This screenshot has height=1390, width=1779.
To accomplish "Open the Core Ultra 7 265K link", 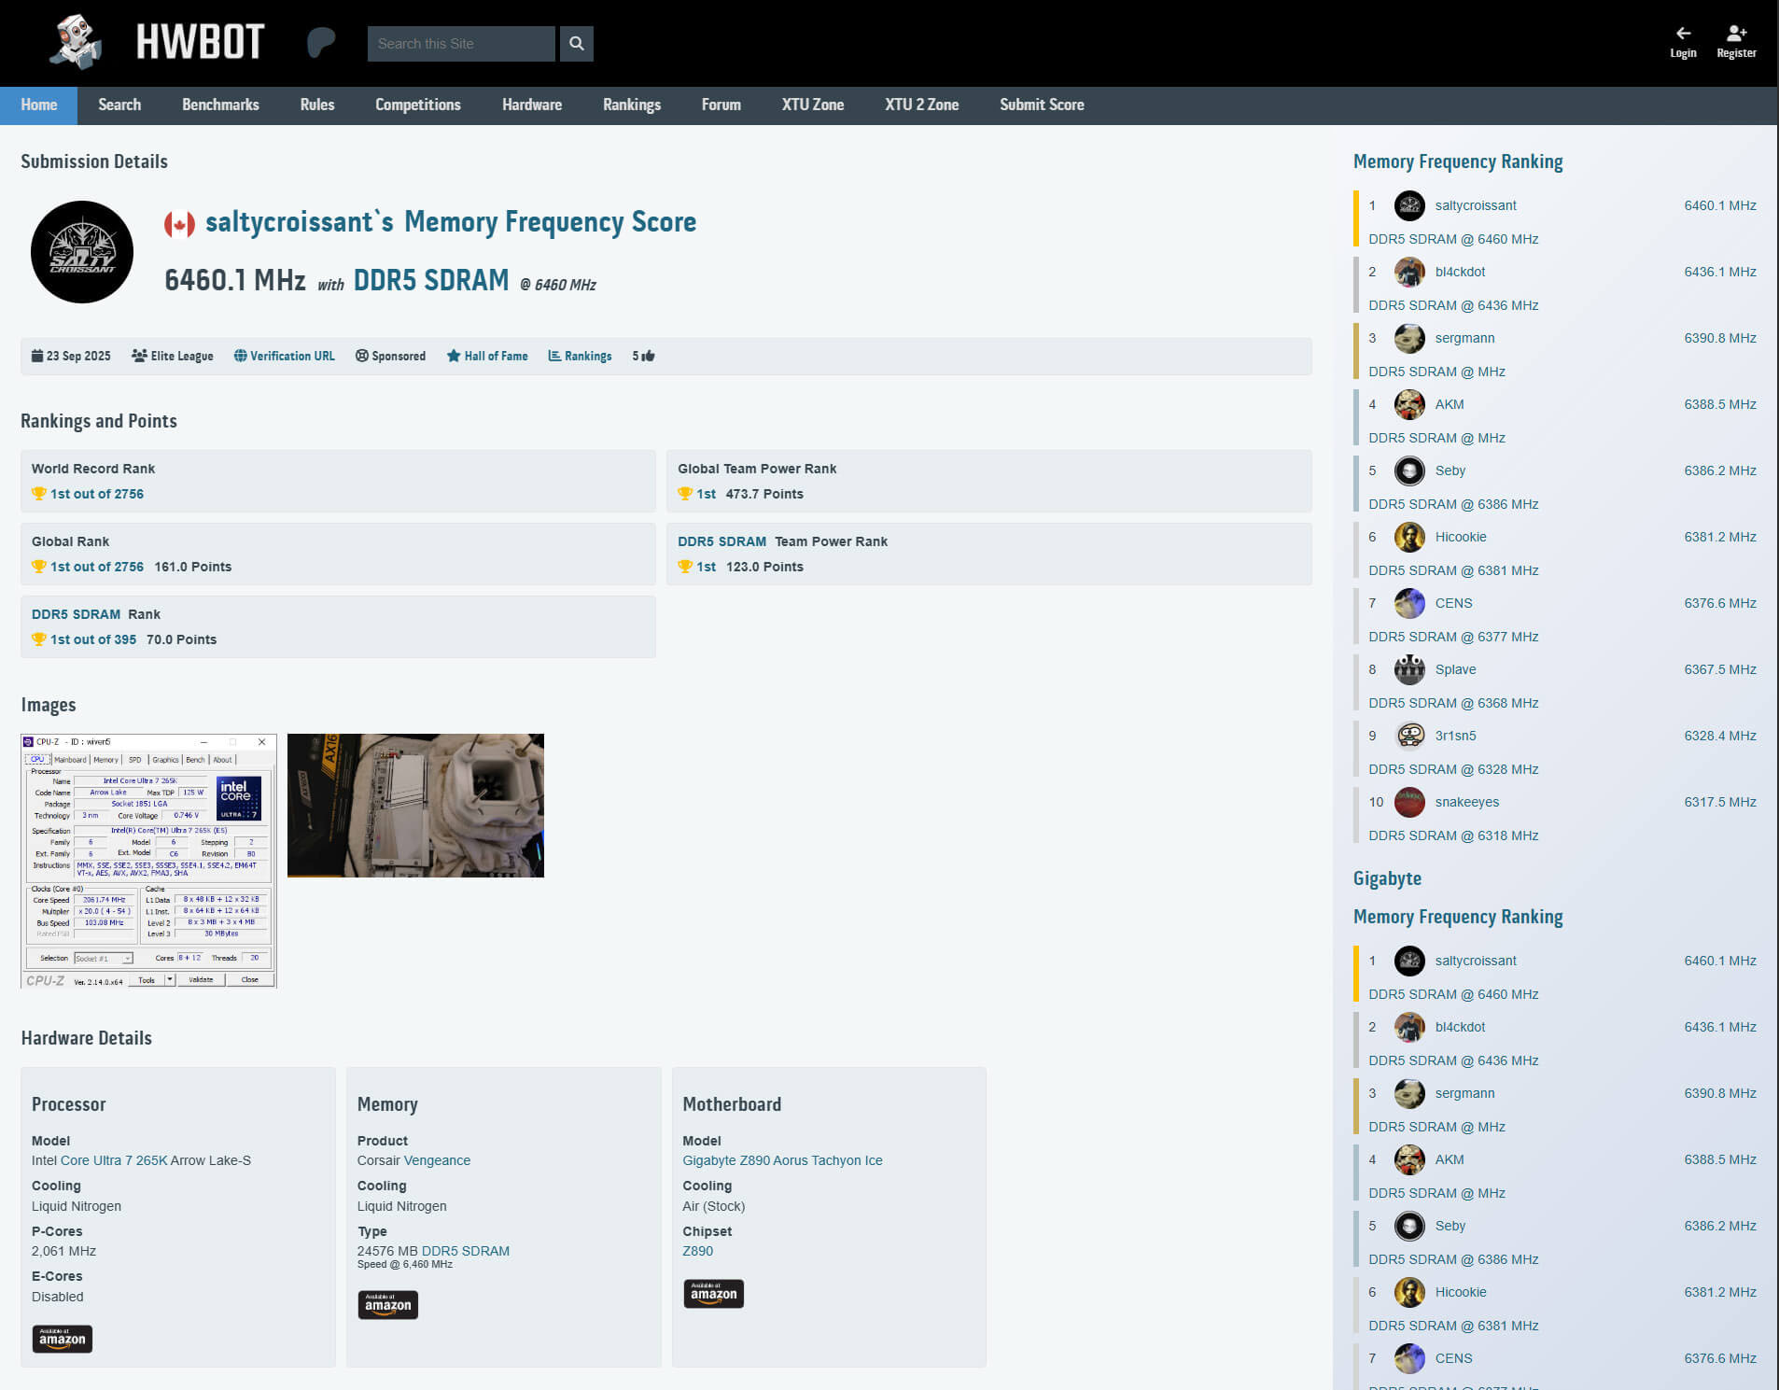I will pos(114,1160).
